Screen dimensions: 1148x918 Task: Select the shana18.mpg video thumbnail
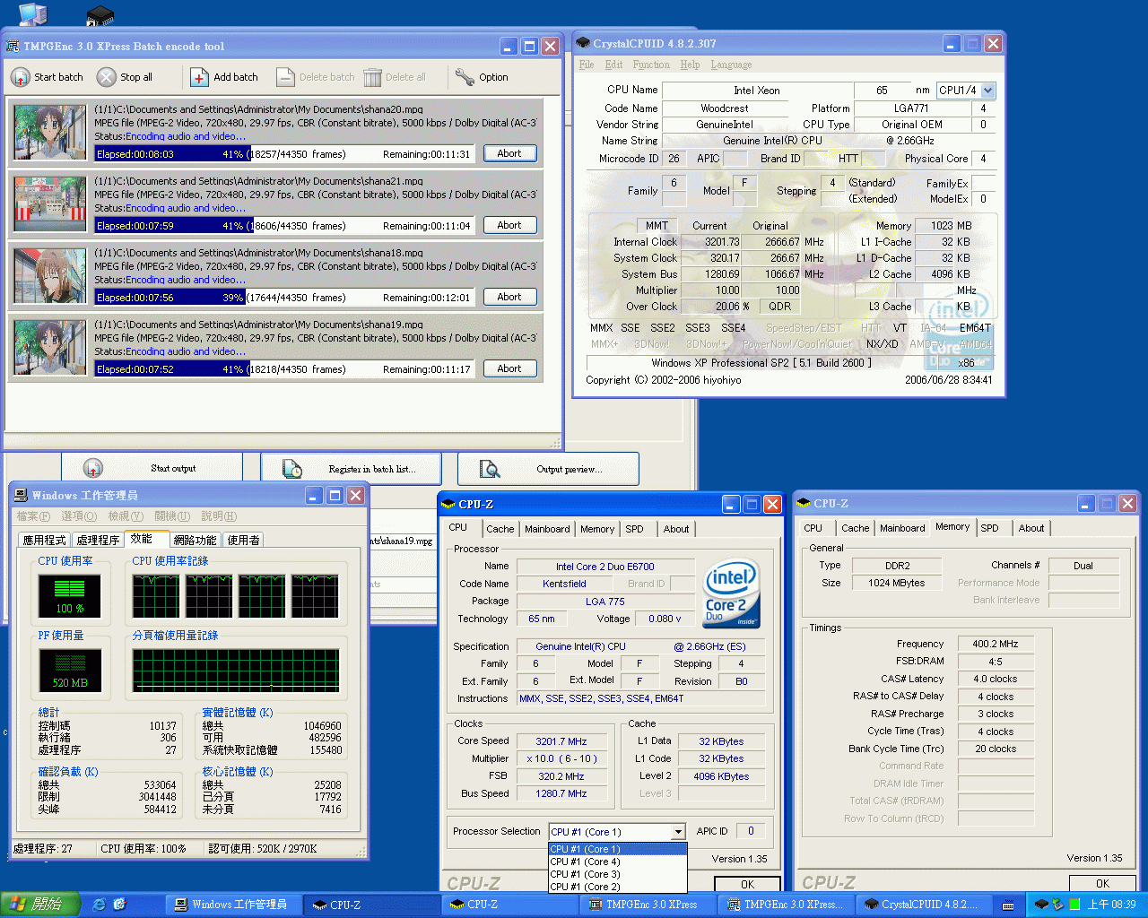coord(50,276)
